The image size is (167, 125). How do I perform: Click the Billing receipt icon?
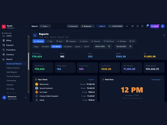(x=4, y=40)
